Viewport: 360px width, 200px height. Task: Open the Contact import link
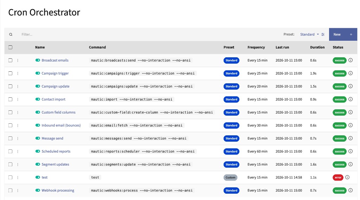coord(53,99)
